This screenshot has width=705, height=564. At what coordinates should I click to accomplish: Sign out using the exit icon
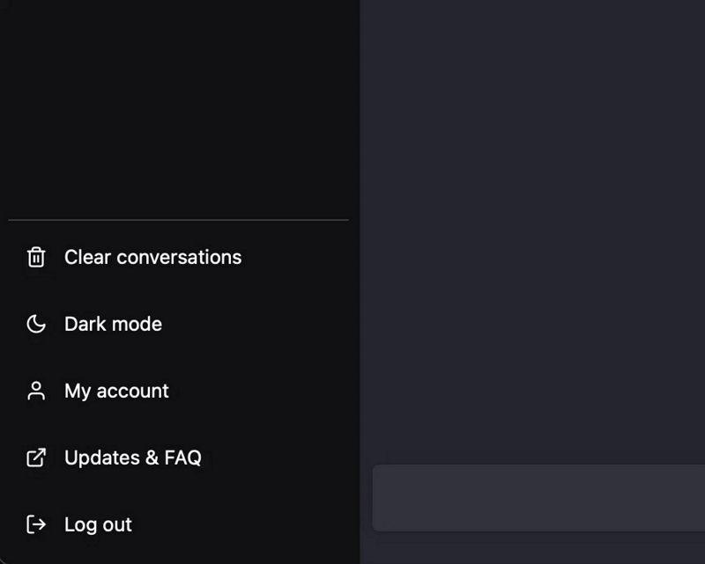point(36,524)
